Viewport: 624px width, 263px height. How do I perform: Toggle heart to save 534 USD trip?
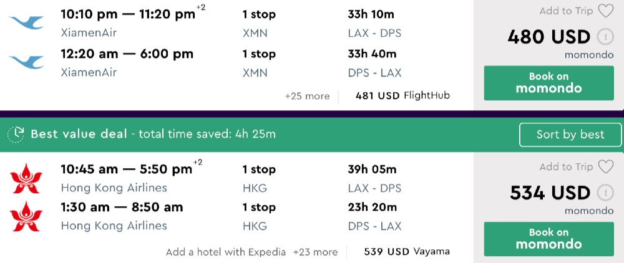(x=606, y=166)
